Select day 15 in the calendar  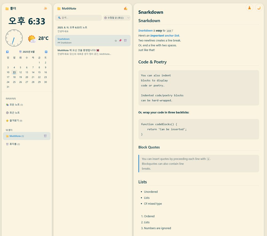[39, 72]
